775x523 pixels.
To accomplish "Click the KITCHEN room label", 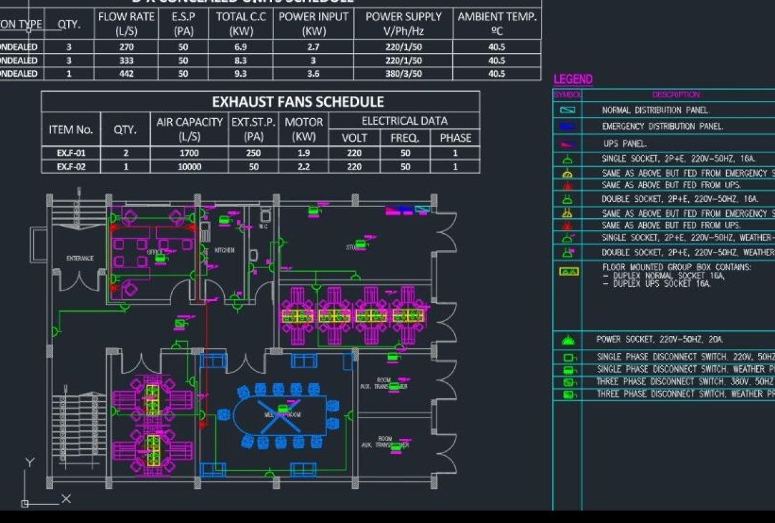I will point(225,250).
